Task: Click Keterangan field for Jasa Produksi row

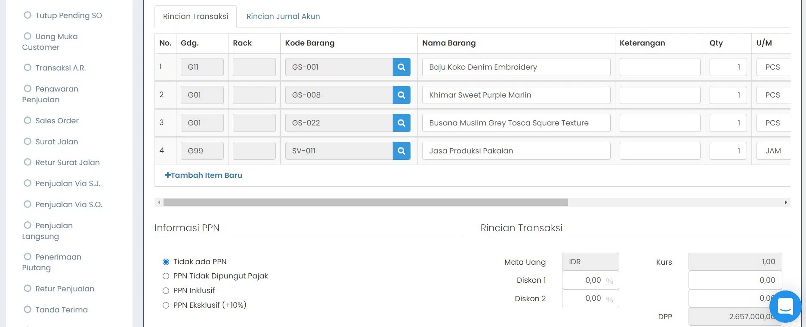Action: point(660,151)
